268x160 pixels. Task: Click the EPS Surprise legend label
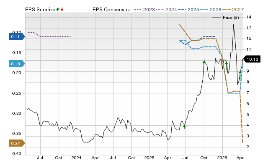point(40,10)
